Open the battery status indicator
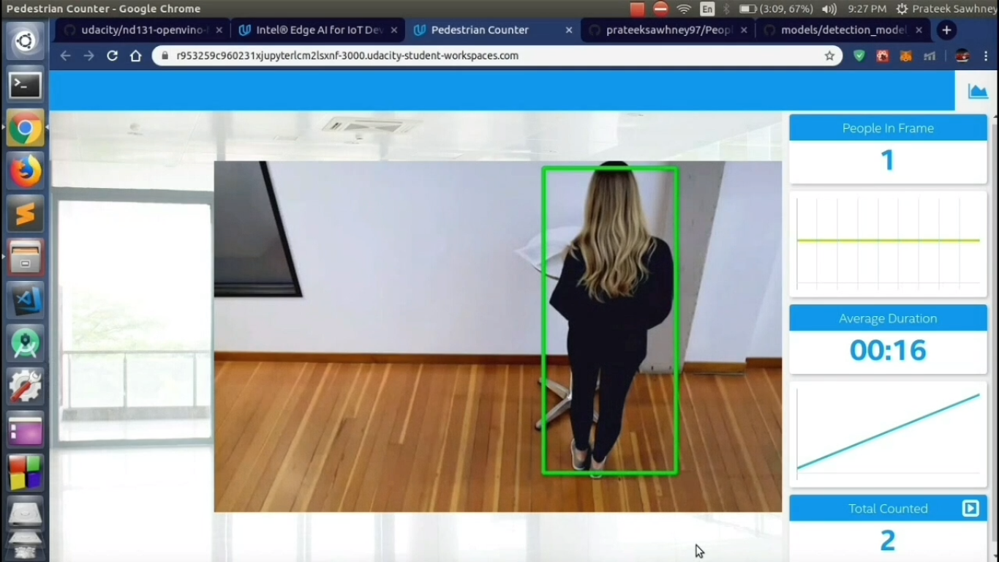The image size is (999, 562). tap(776, 9)
